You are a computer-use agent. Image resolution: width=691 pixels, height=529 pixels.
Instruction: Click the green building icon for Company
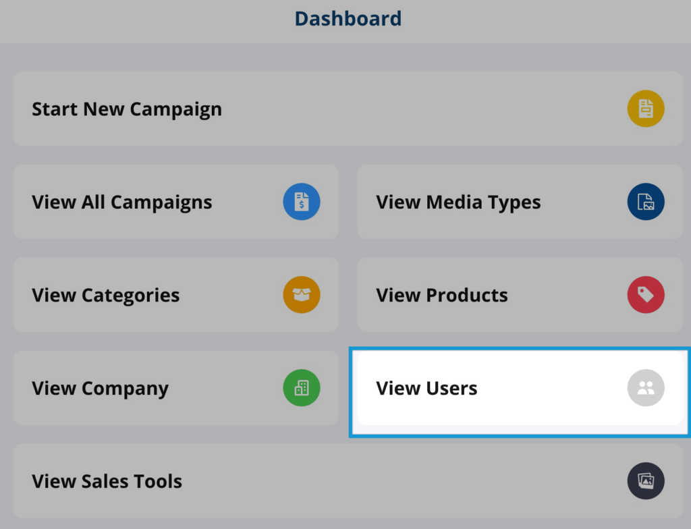pos(302,387)
